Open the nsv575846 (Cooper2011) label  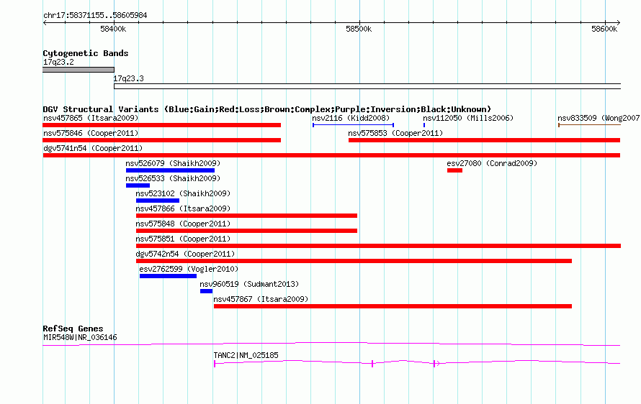[x=91, y=133]
